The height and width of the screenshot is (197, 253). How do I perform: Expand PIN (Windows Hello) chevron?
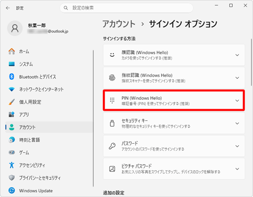tap(237, 101)
